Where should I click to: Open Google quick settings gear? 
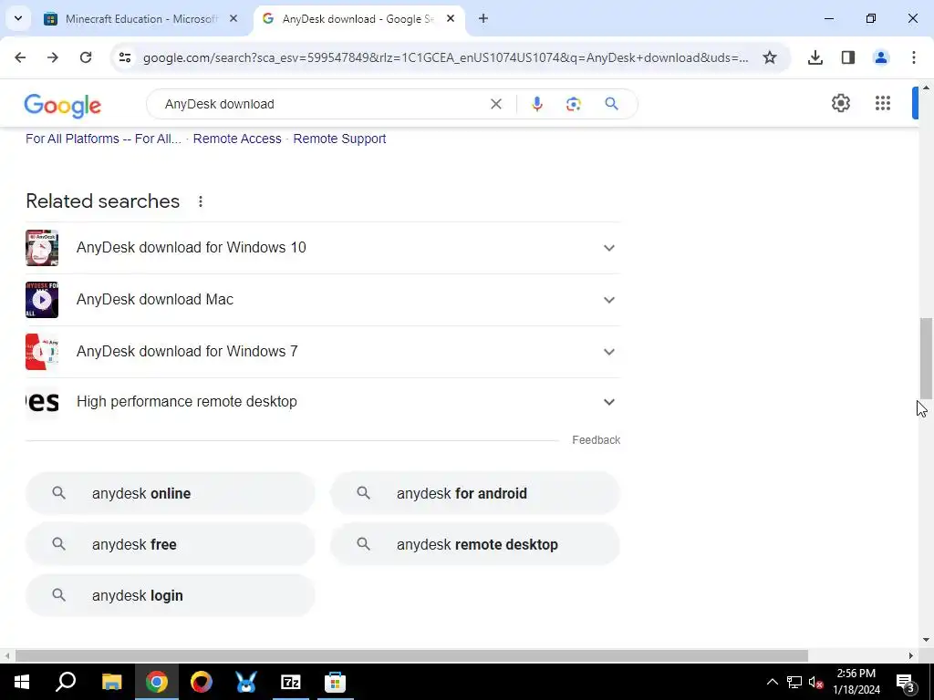(x=840, y=103)
